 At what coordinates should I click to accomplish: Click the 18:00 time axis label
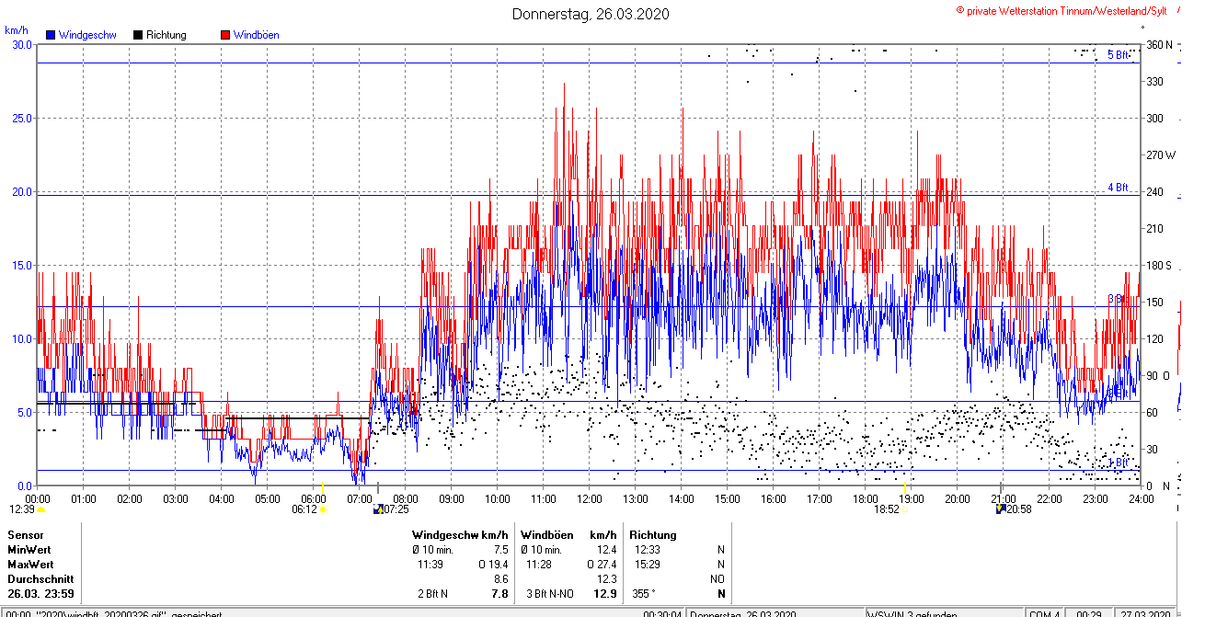(865, 498)
